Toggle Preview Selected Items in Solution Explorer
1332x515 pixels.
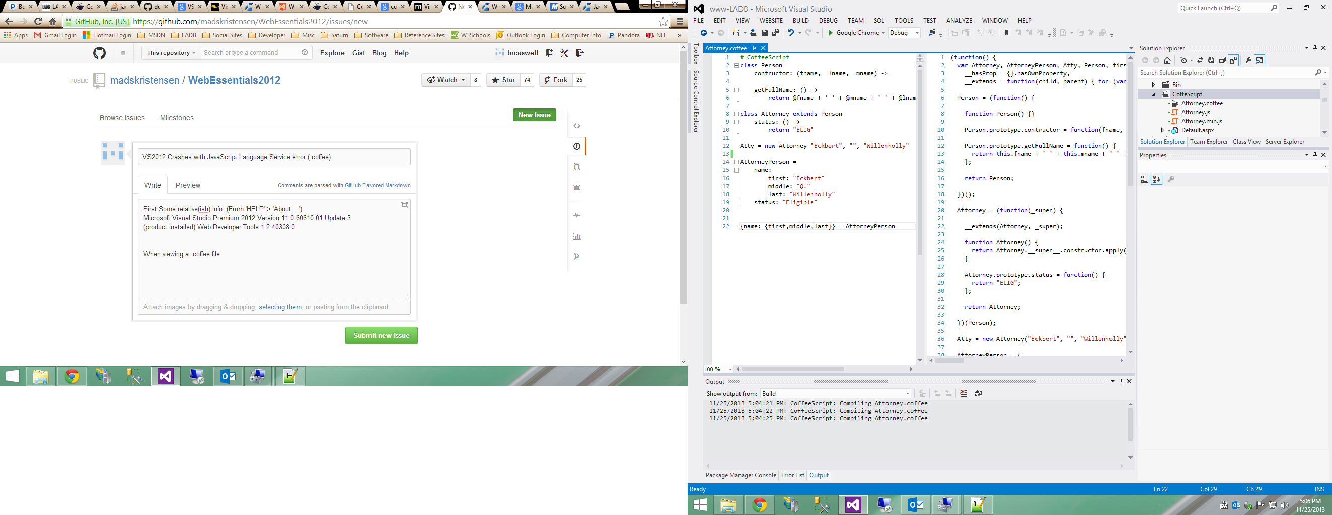point(1260,60)
